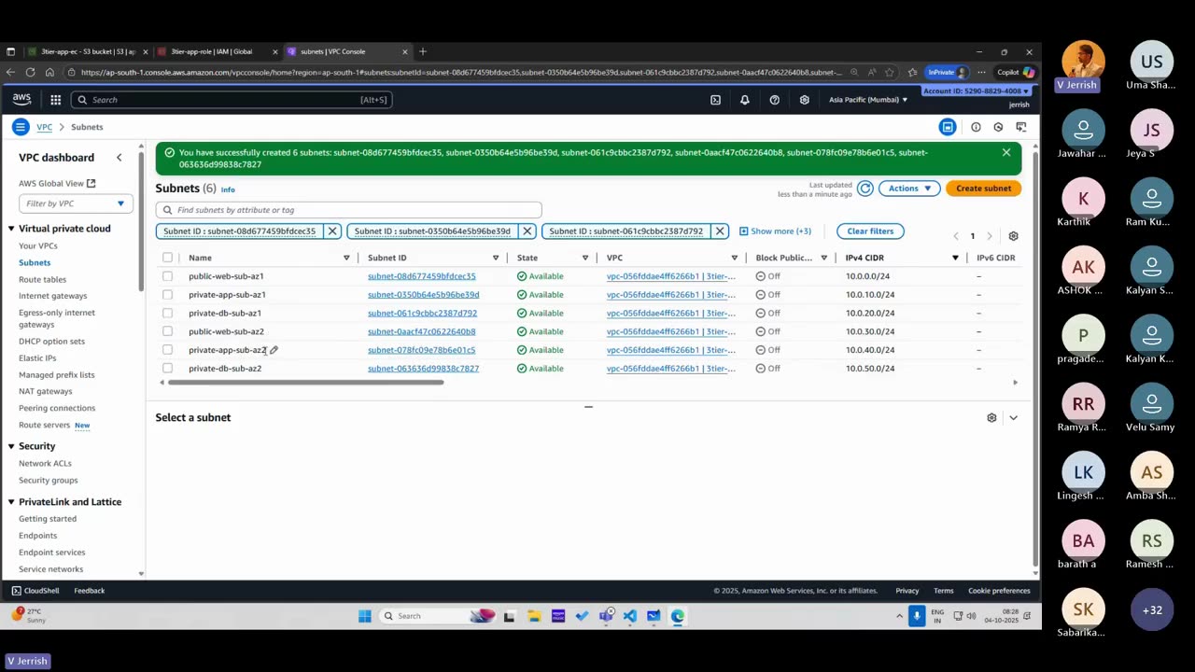The width and height of the screenshot is (1195, 672).
Task: Open the notifications bell
Action: coord(744,100)
